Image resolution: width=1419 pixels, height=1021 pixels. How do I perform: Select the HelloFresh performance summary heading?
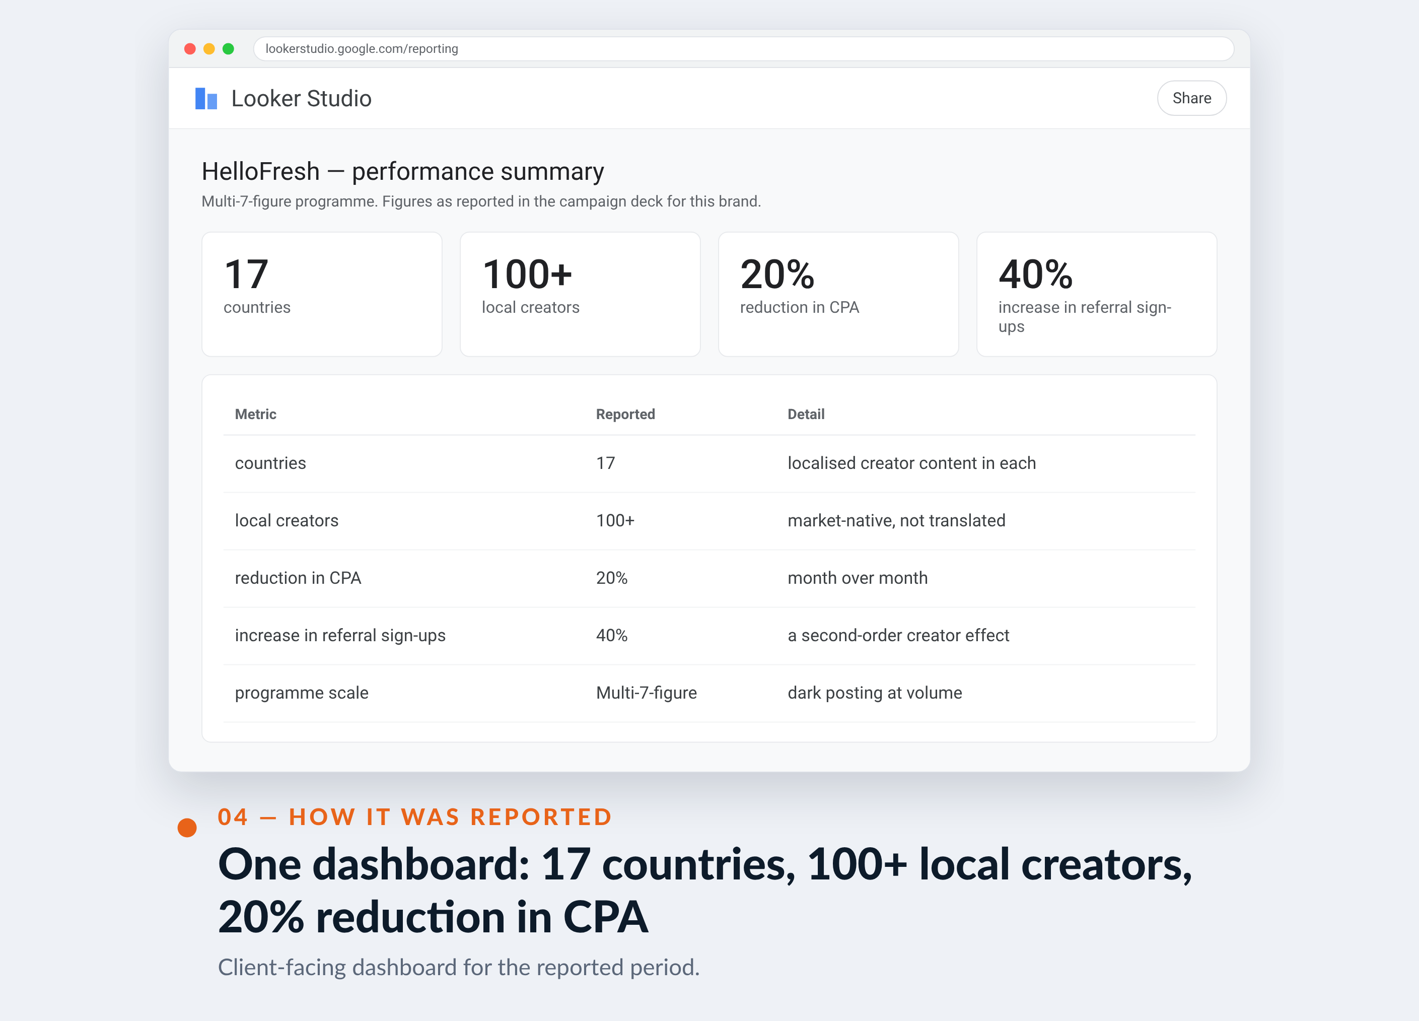[403, 171]
